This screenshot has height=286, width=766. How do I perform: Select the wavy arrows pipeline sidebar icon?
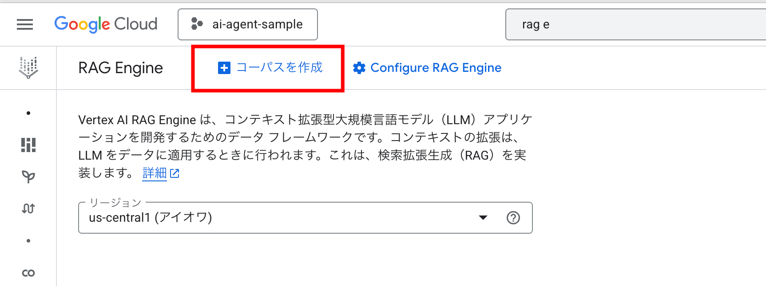point(28,208)
